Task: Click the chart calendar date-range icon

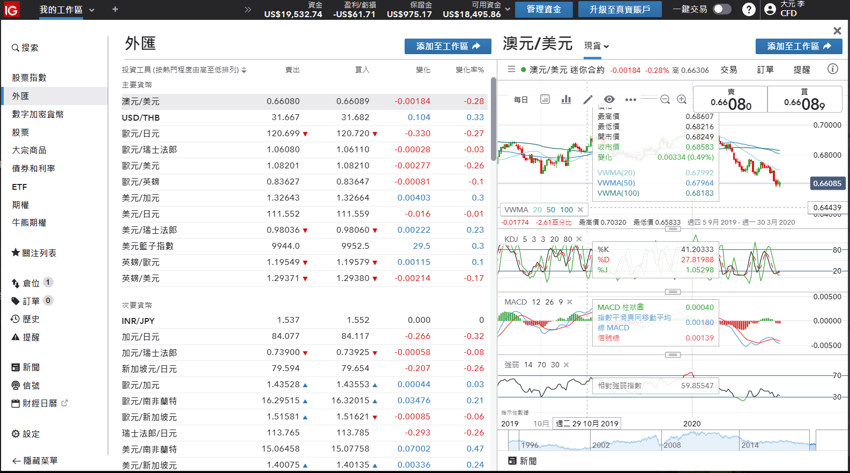Action: click(x=545, y=99)
